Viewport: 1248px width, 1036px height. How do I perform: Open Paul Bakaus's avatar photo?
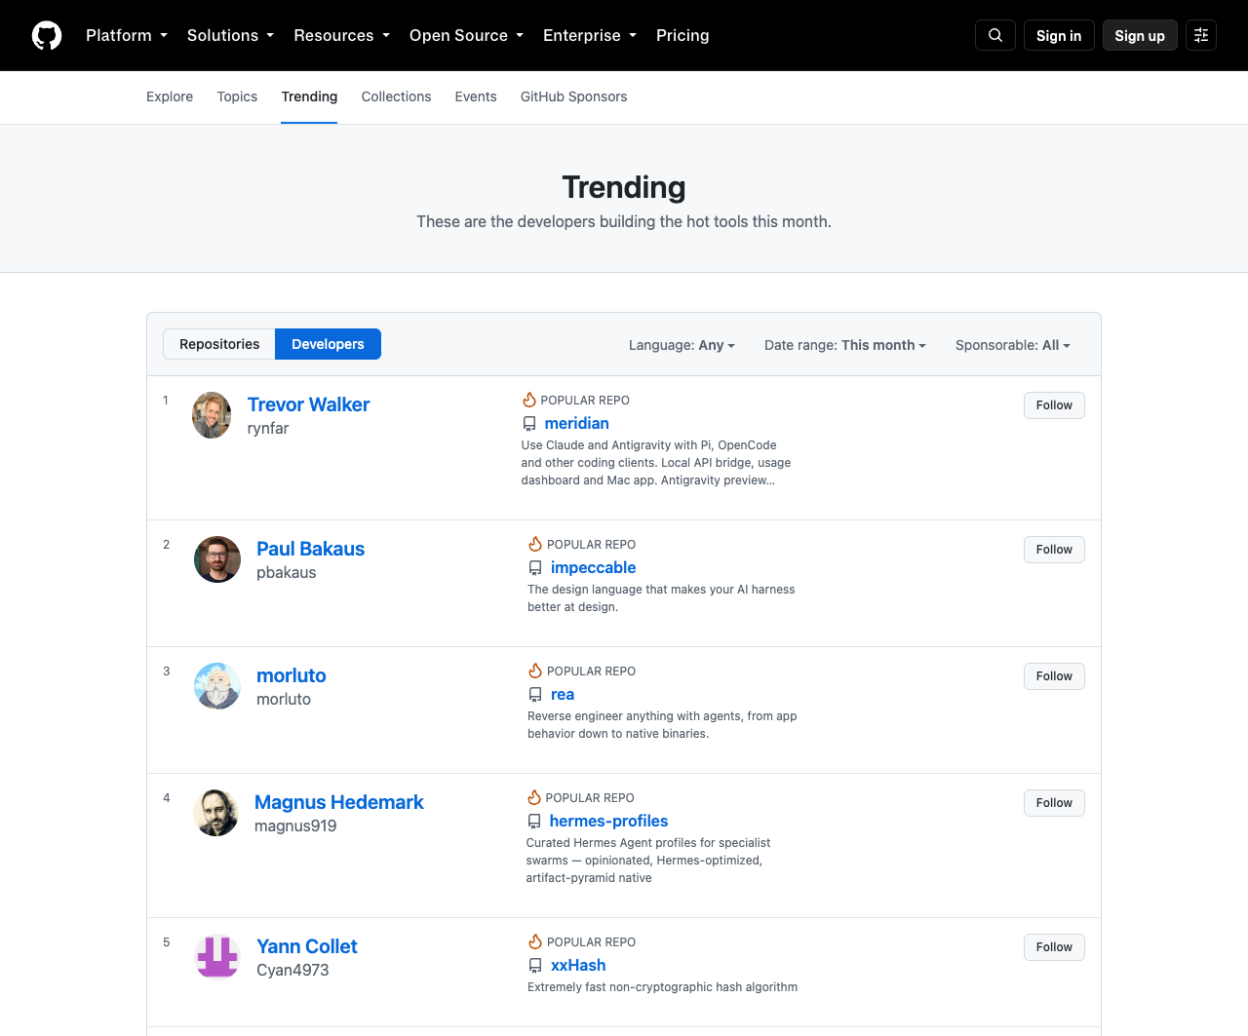click(217, 559)
